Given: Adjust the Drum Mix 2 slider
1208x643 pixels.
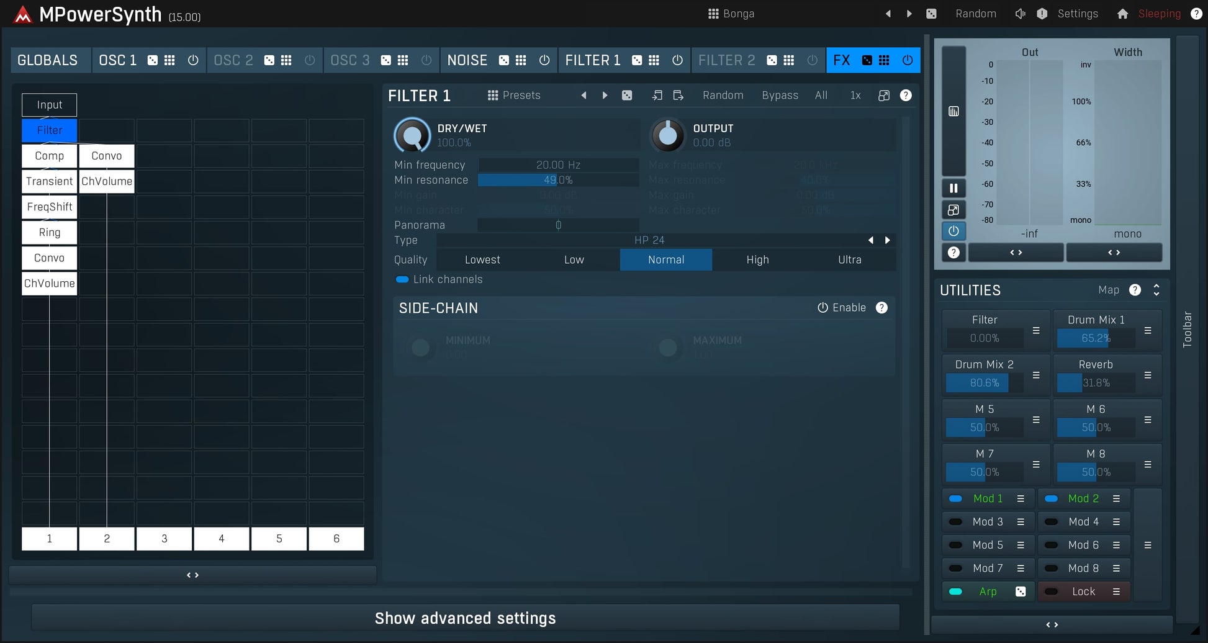Looking at the screenshot, I should click(976, 382).
